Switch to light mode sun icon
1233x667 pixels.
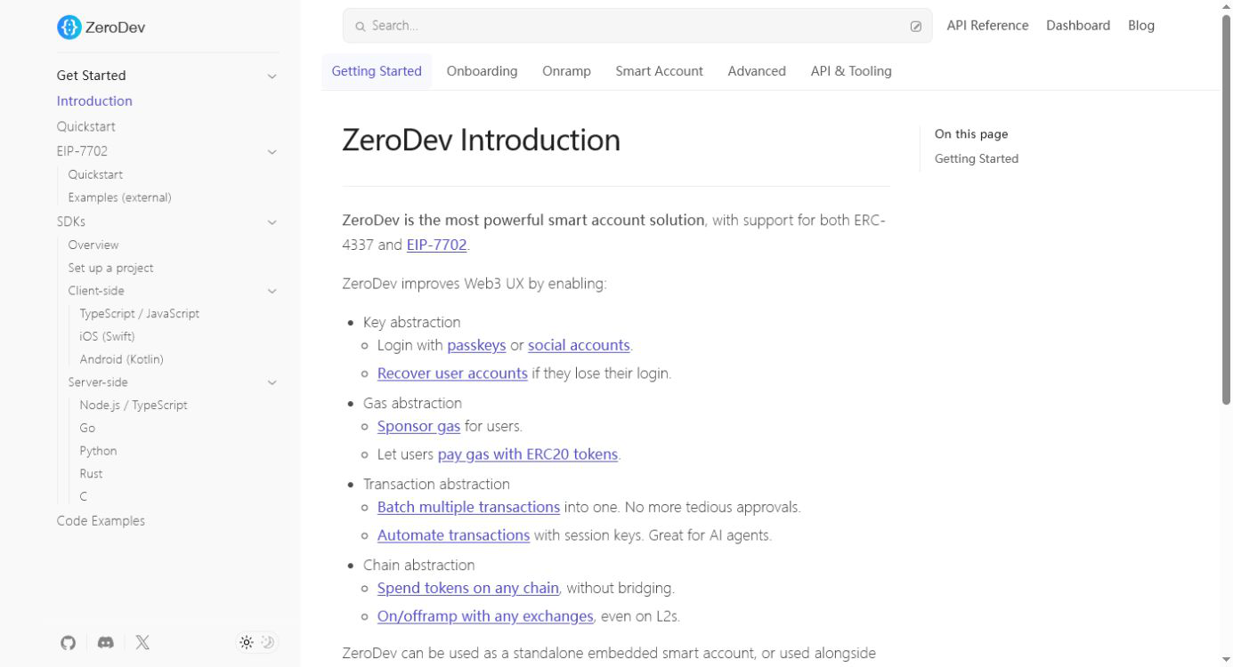tap(247, 642)
